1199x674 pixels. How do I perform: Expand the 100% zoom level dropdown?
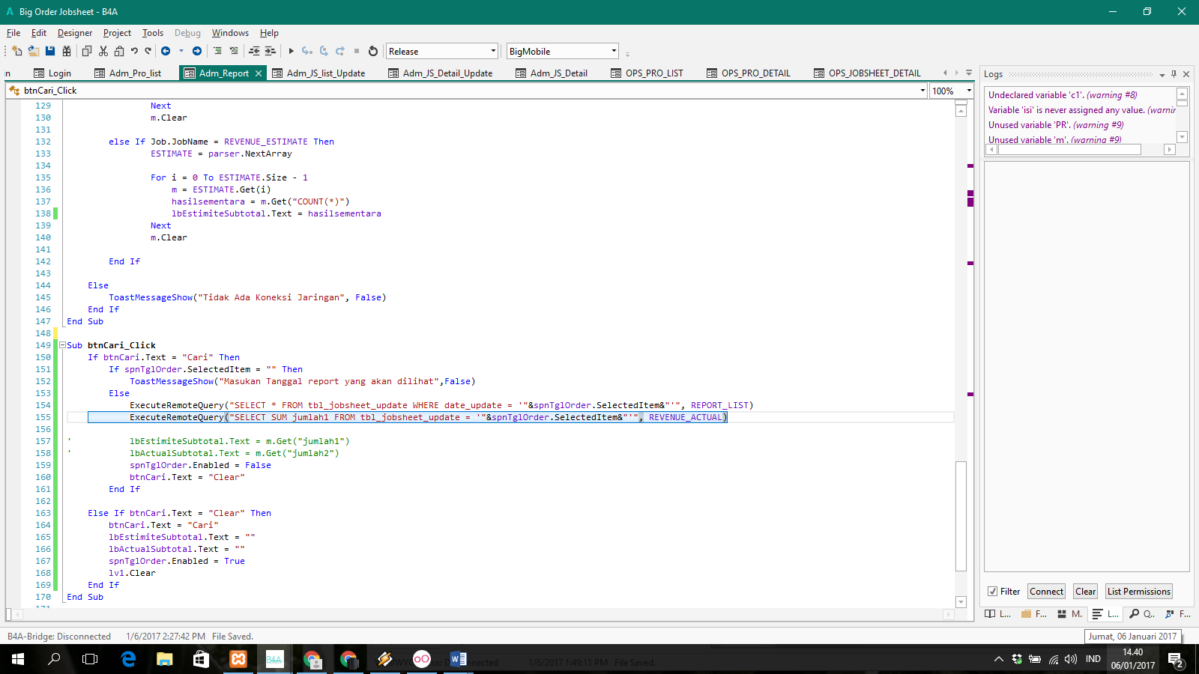coord(968,91)
